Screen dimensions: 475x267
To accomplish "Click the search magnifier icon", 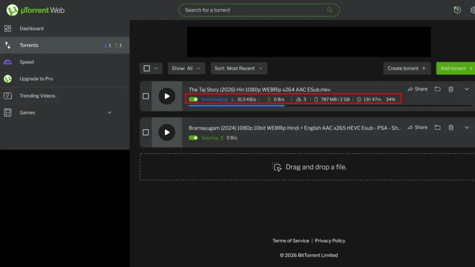I will click(330, 10).
